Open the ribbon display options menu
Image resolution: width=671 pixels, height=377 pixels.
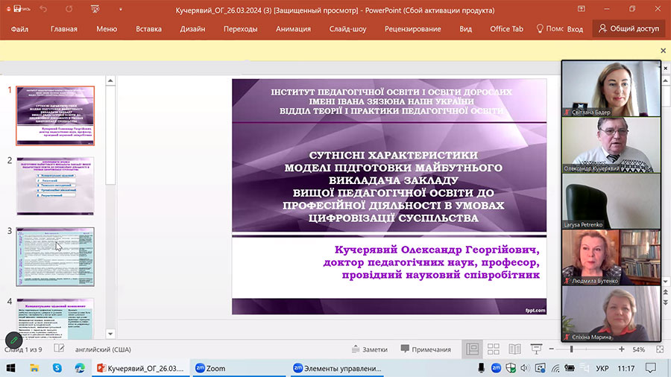(579, 9)
